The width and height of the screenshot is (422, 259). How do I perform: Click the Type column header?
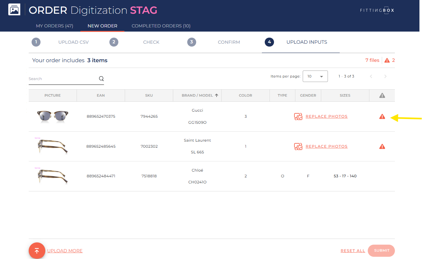(282, 95)
